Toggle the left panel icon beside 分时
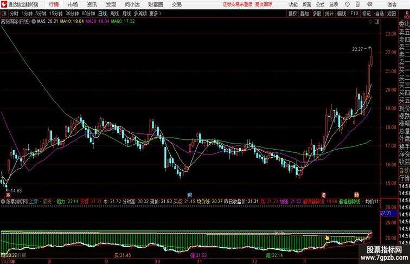 [x=4, y=14]
